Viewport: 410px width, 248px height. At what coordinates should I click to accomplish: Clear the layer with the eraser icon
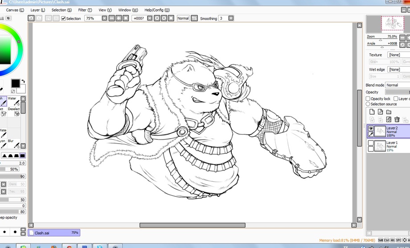[x=389, y=120]
